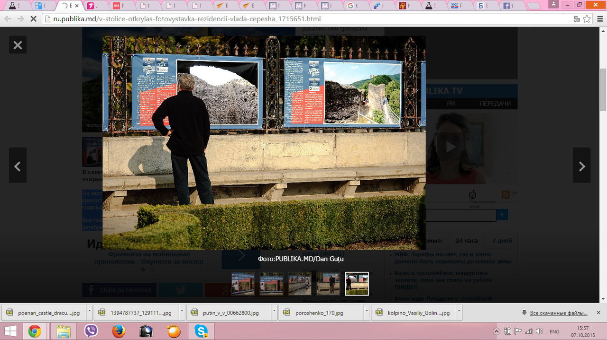Open the fourth gallery thumbnail
This screenshot has height=340, width=607.
(328, 284)
